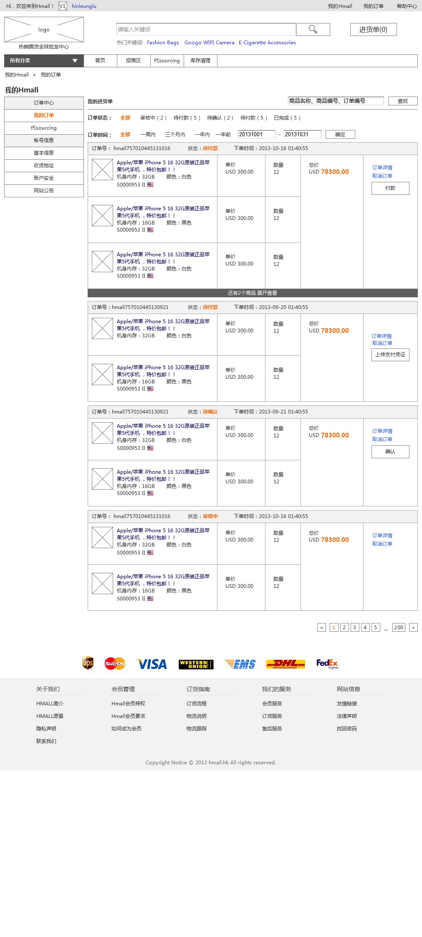Viewport: 422px width, 937px height.
Task: Expand the remaining 2 products bar
Action: click(x=253, y=293)
